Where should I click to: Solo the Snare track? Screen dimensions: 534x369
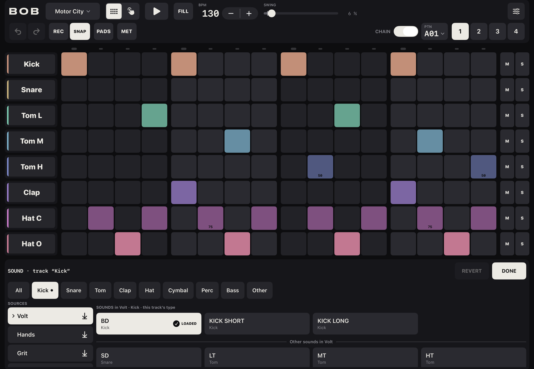(x=522, y=90)
